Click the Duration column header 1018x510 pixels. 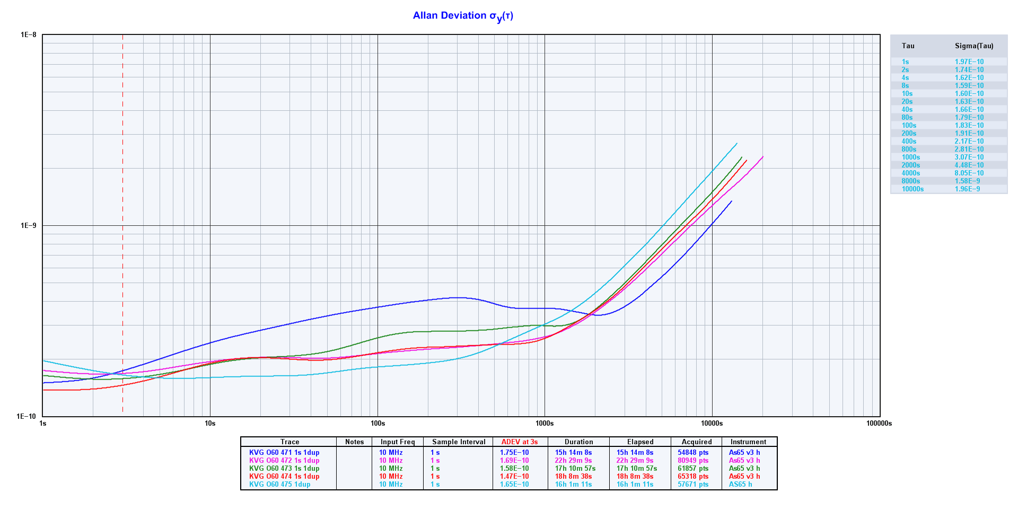point(578,442)
